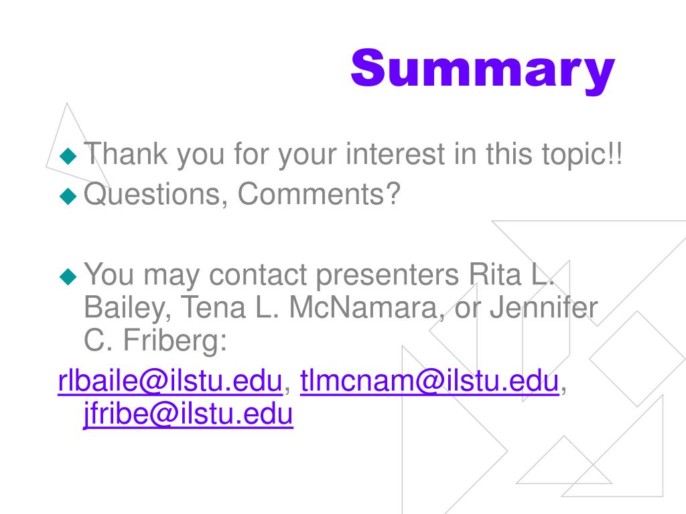Viewport: 686px width, 514px height.
Task: Click the teal diamond bullet beside Thank you
Action: [x=68, y=156]
